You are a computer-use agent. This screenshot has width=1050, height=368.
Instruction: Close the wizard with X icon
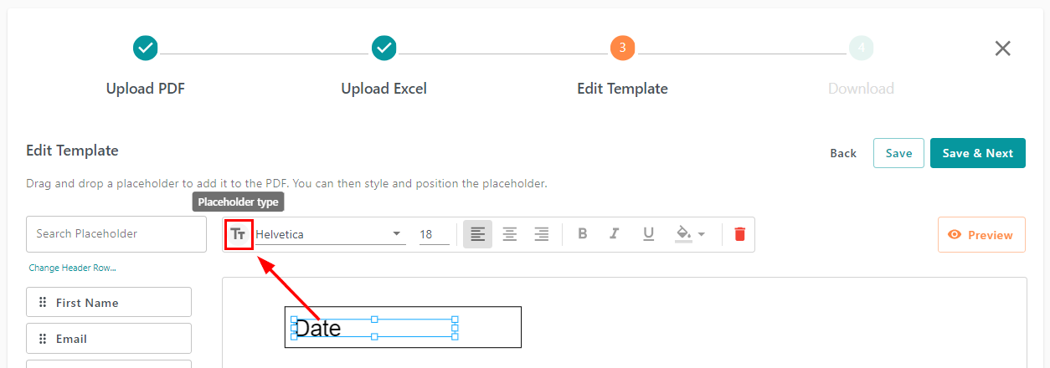point(1002,49)
